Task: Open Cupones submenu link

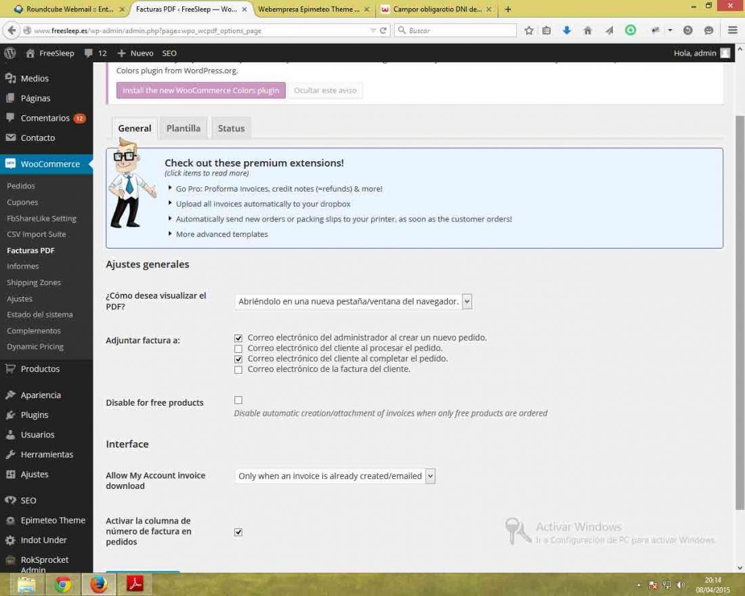Action: [x=22, y=202]
